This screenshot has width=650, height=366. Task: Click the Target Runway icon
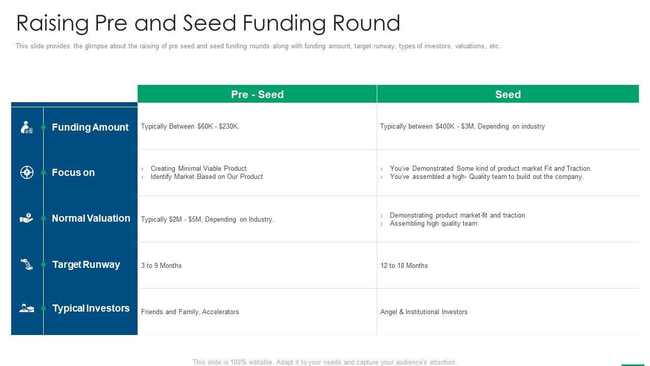[x=26, y=264]
